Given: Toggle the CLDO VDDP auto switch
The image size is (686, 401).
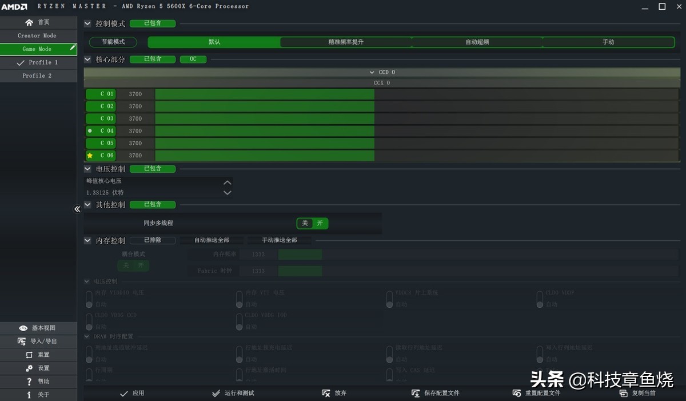Looking at the screenshot, I should click(x=540, y=299).
